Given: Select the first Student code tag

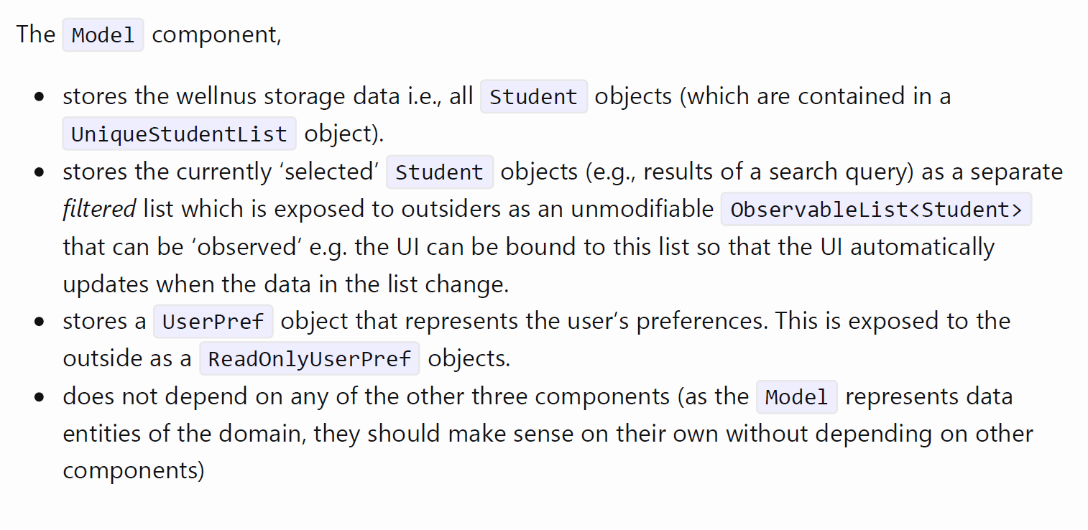Looking at the screenshot, I should pyautogui.click(x=534, y=97).
